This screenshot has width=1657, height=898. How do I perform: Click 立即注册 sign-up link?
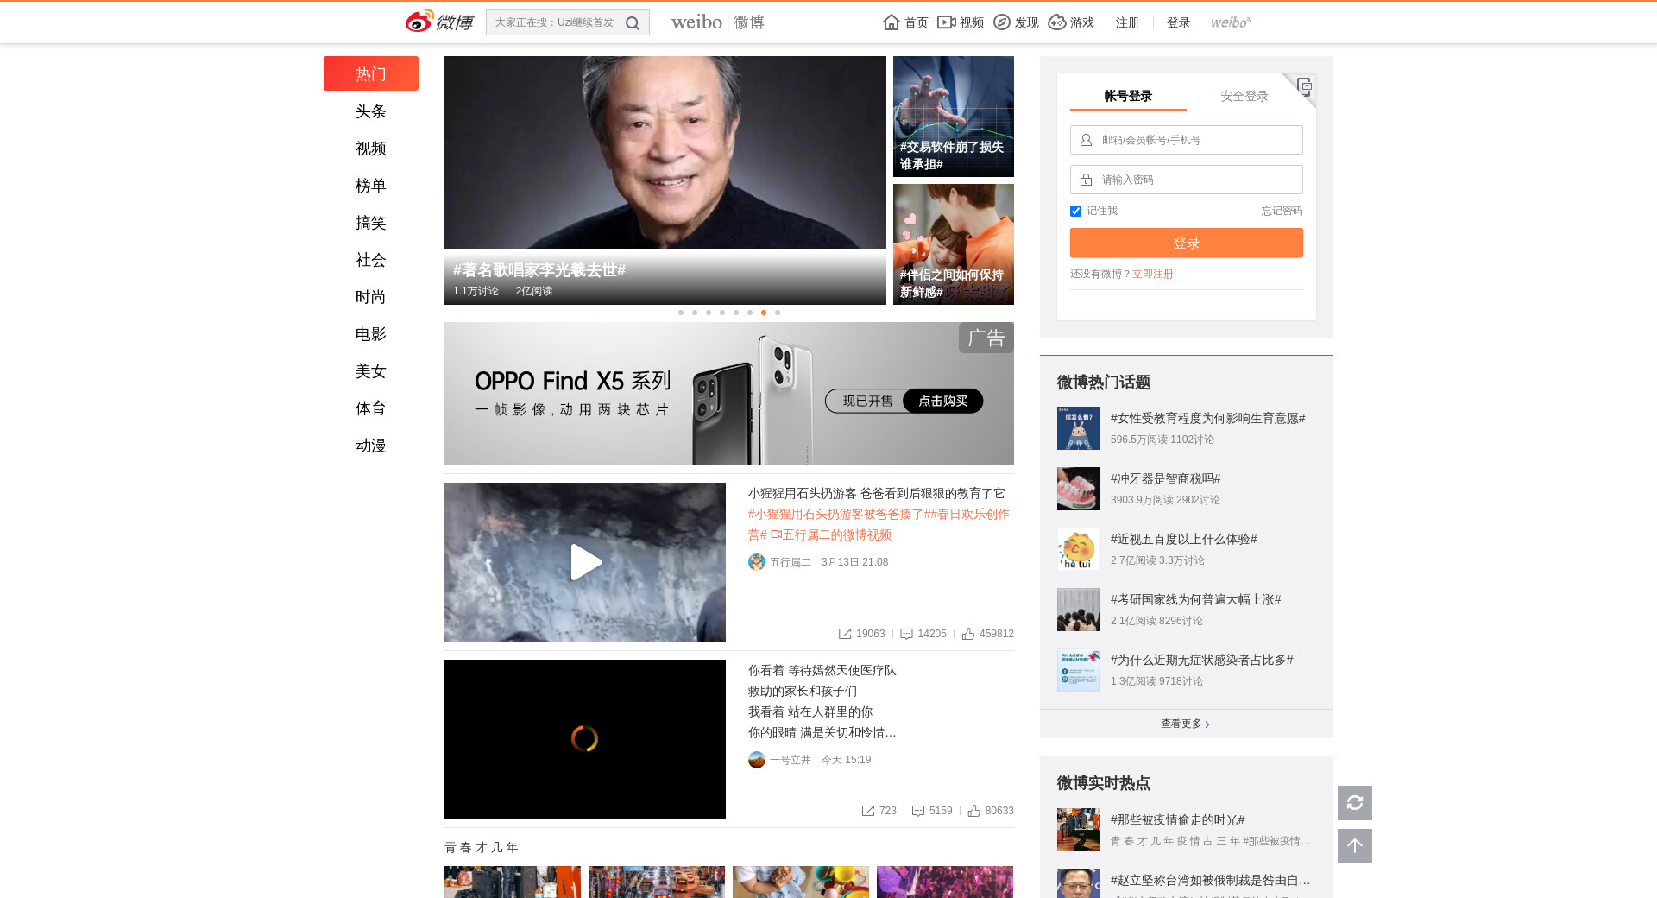pos(1154,274)
